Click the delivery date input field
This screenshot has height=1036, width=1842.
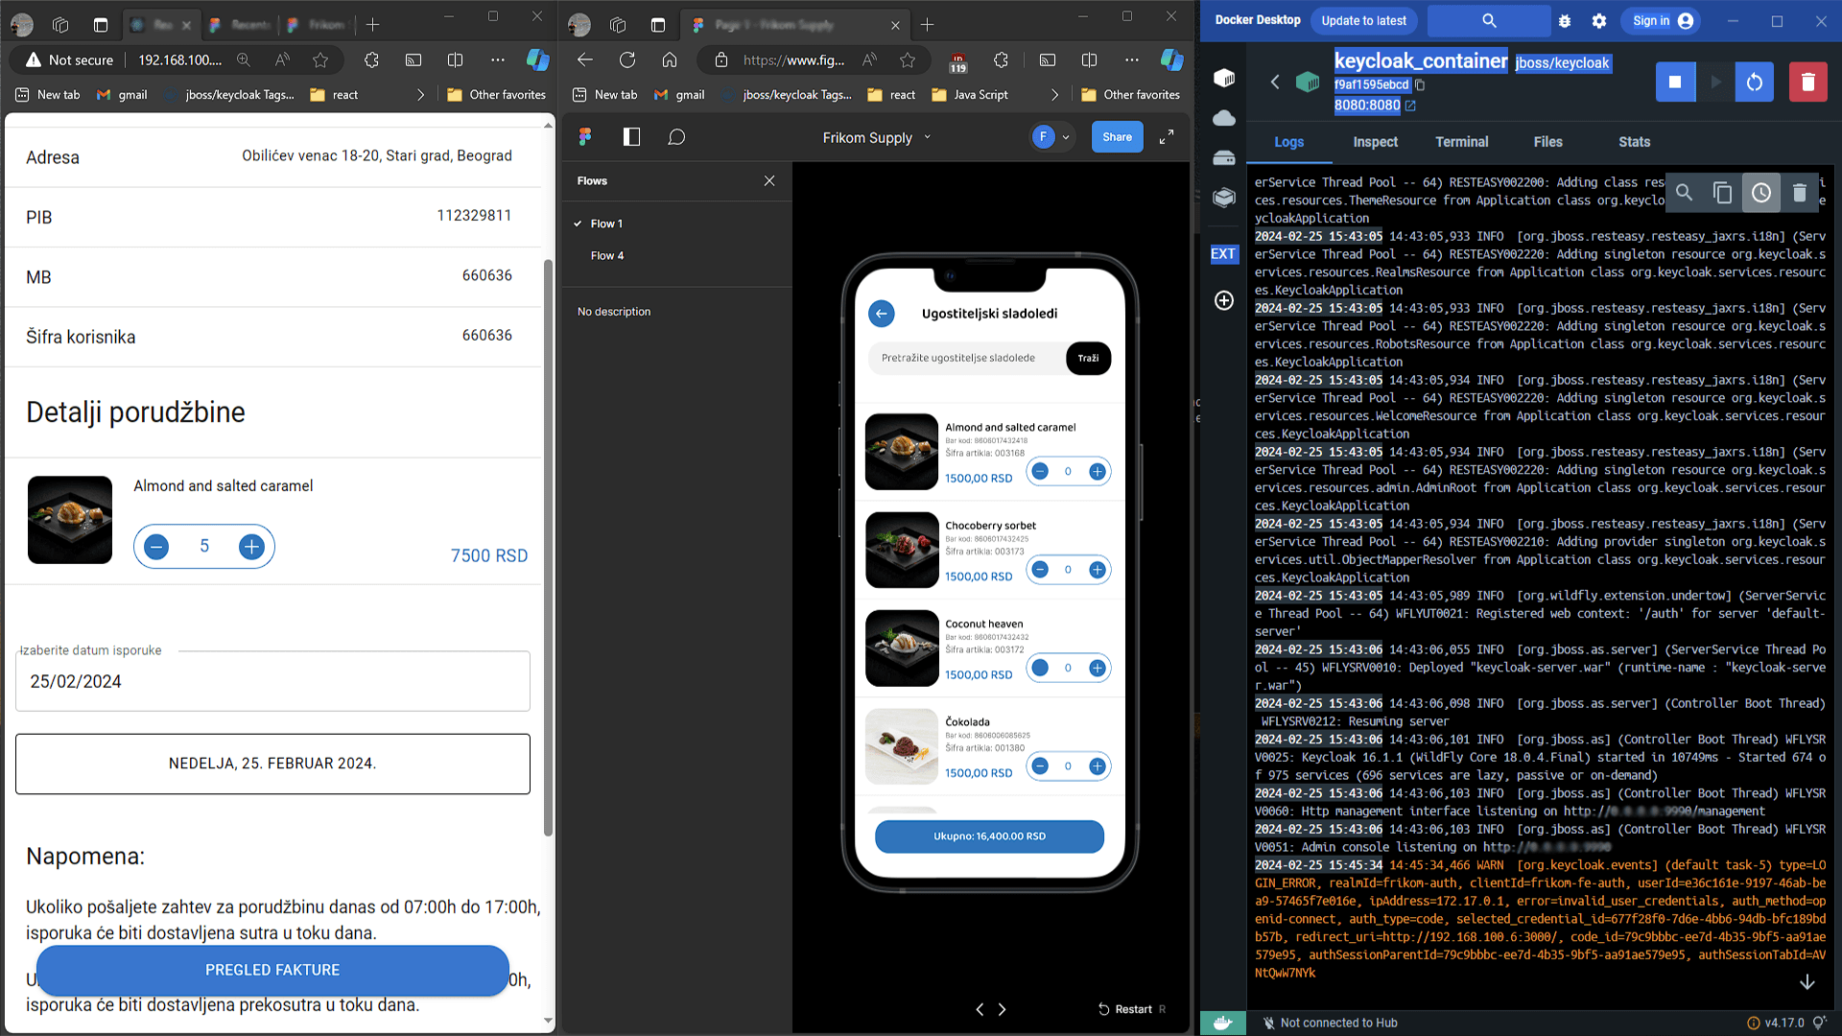272,682
